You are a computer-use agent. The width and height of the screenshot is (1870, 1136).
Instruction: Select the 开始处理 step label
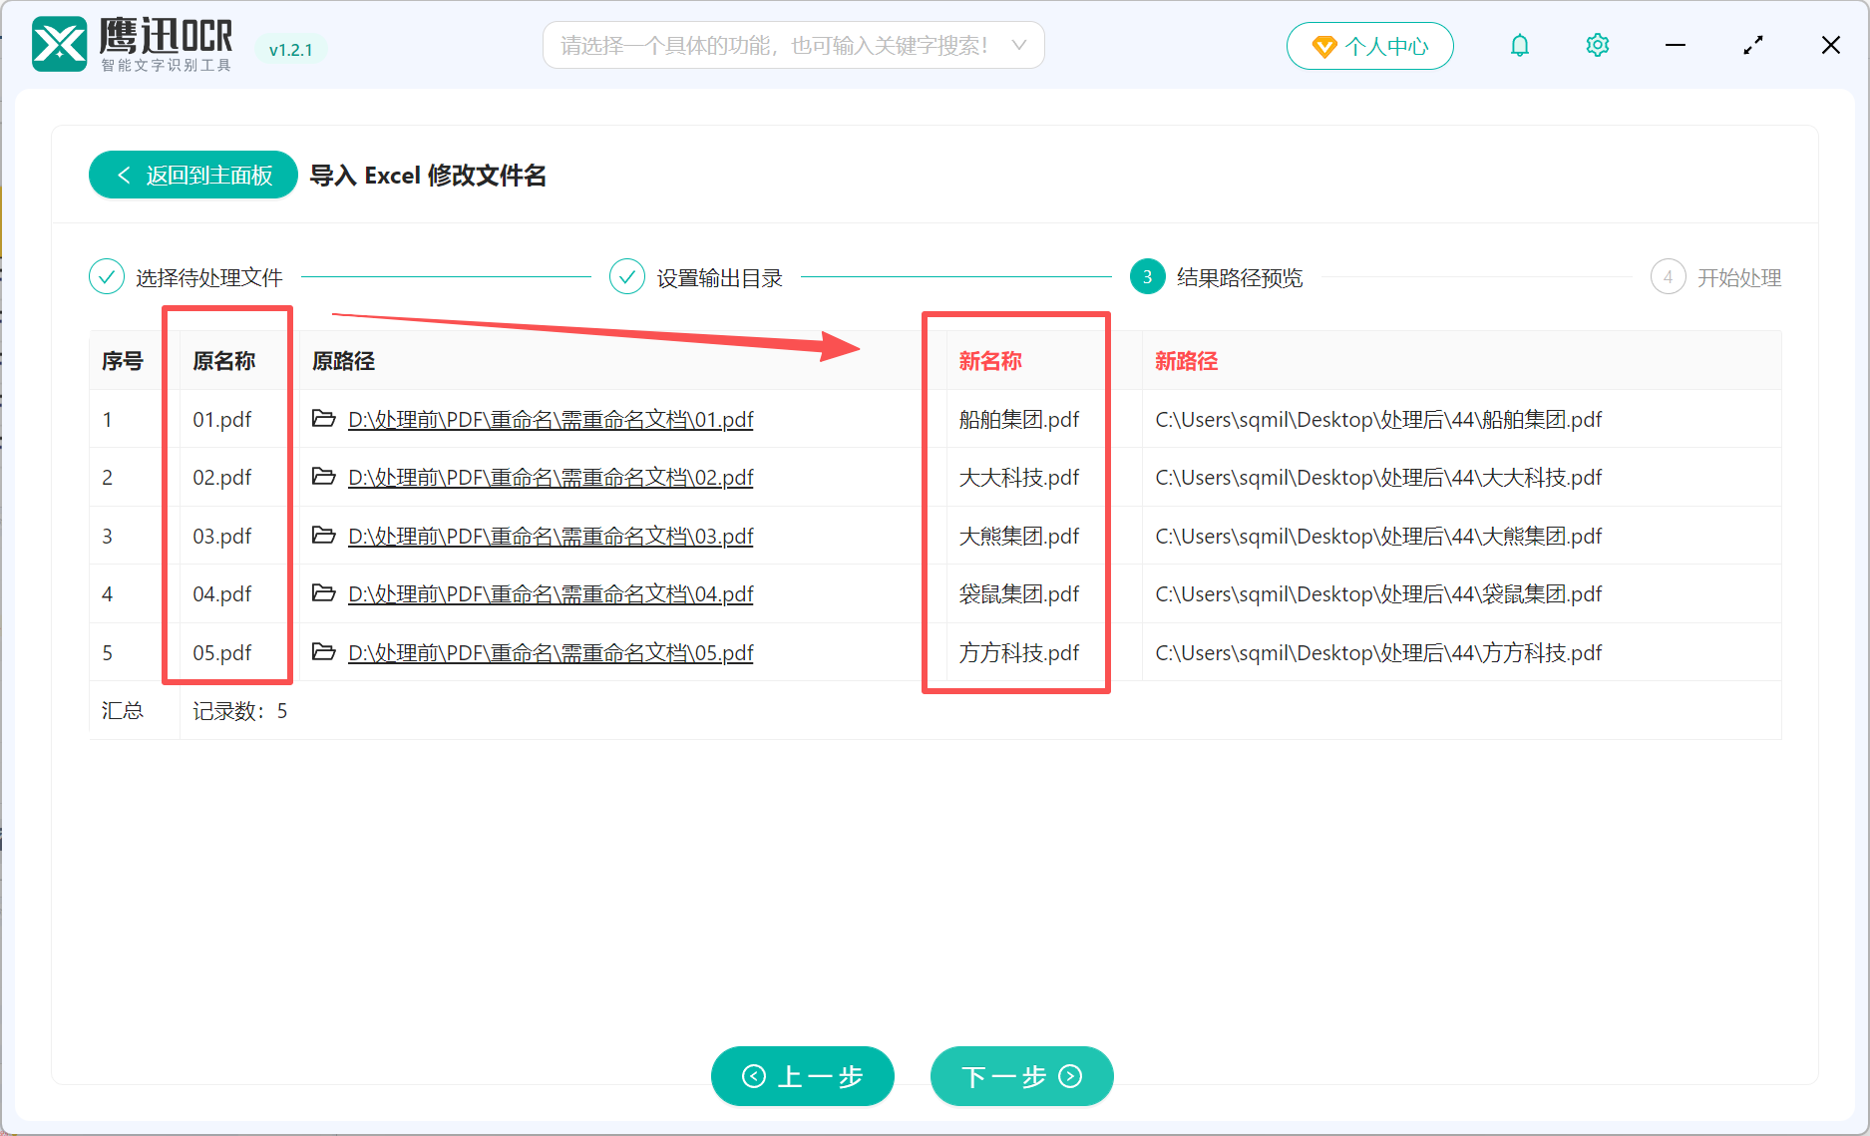[1739, 277]
